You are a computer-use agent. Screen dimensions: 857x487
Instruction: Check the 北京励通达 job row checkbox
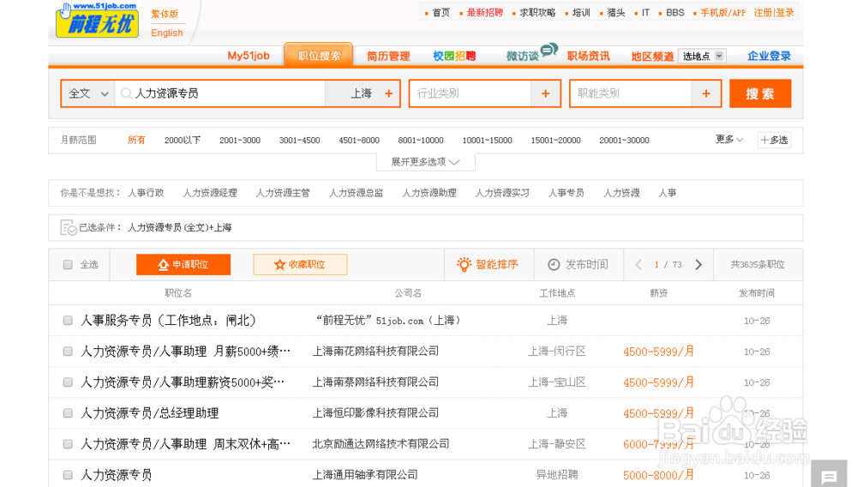68,444
